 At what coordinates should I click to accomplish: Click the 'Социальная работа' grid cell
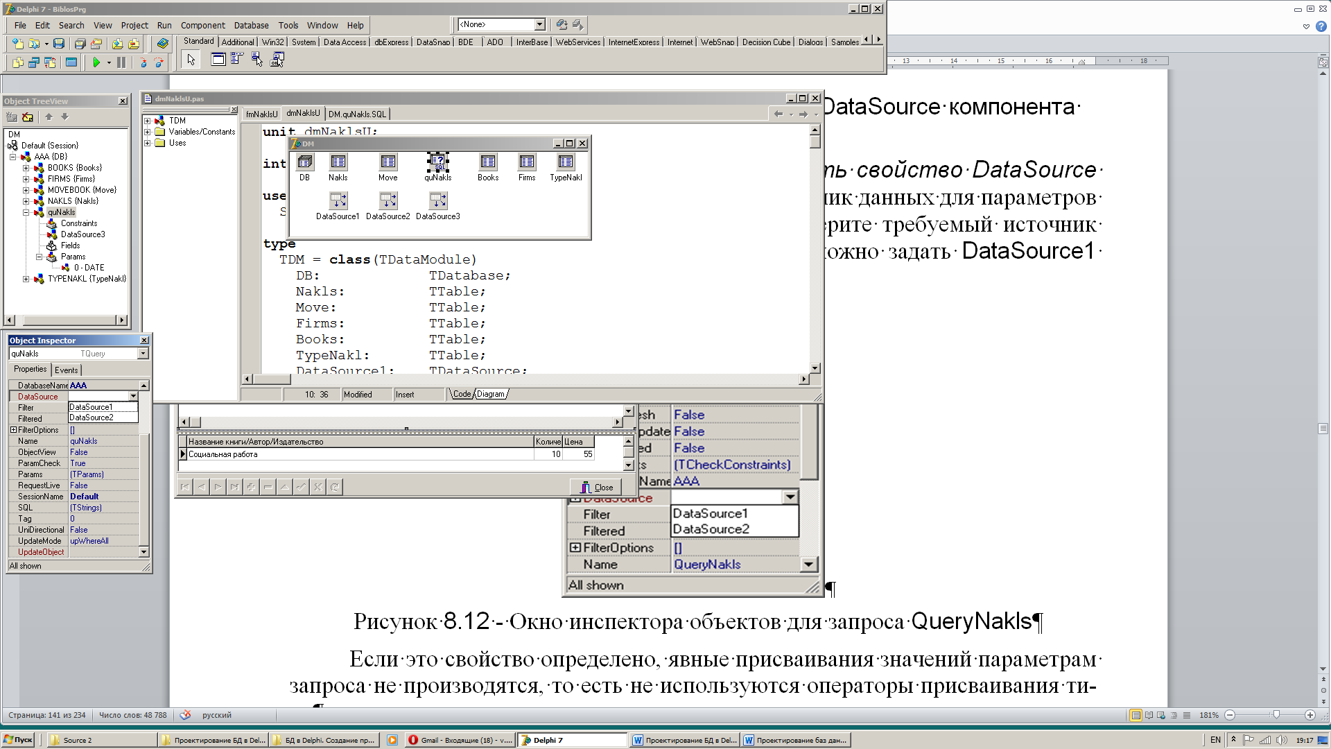[x=360, y=454]
